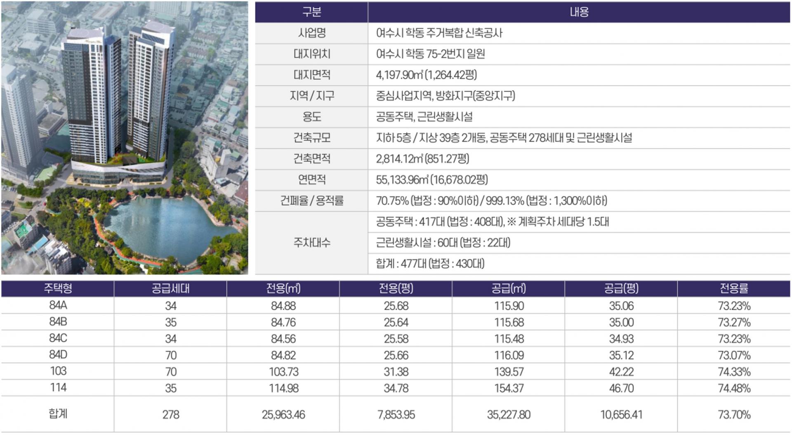Select the 건폐율 / 용적률 row label

pos(311,201)
